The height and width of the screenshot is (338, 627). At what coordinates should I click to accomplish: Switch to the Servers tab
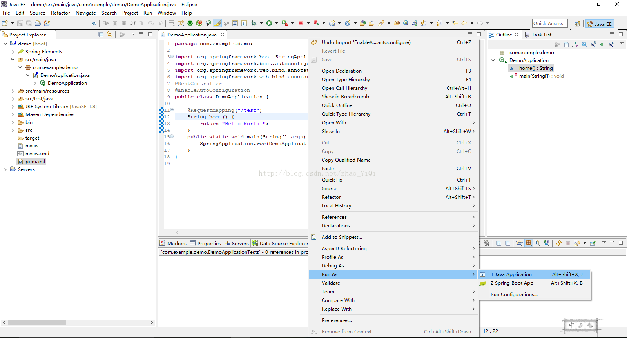(237, 243)
